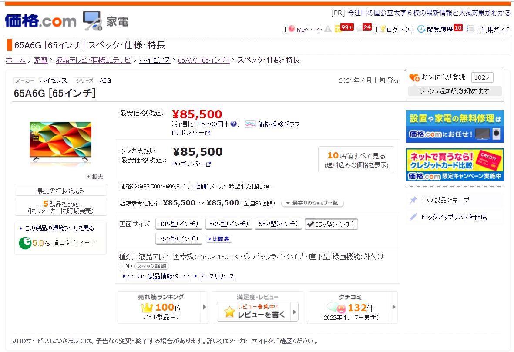The image size is (514, 352).
Task: Click external link icon beside lower PCボンバー
Action: pyautogui.click(x=208, y=164)
